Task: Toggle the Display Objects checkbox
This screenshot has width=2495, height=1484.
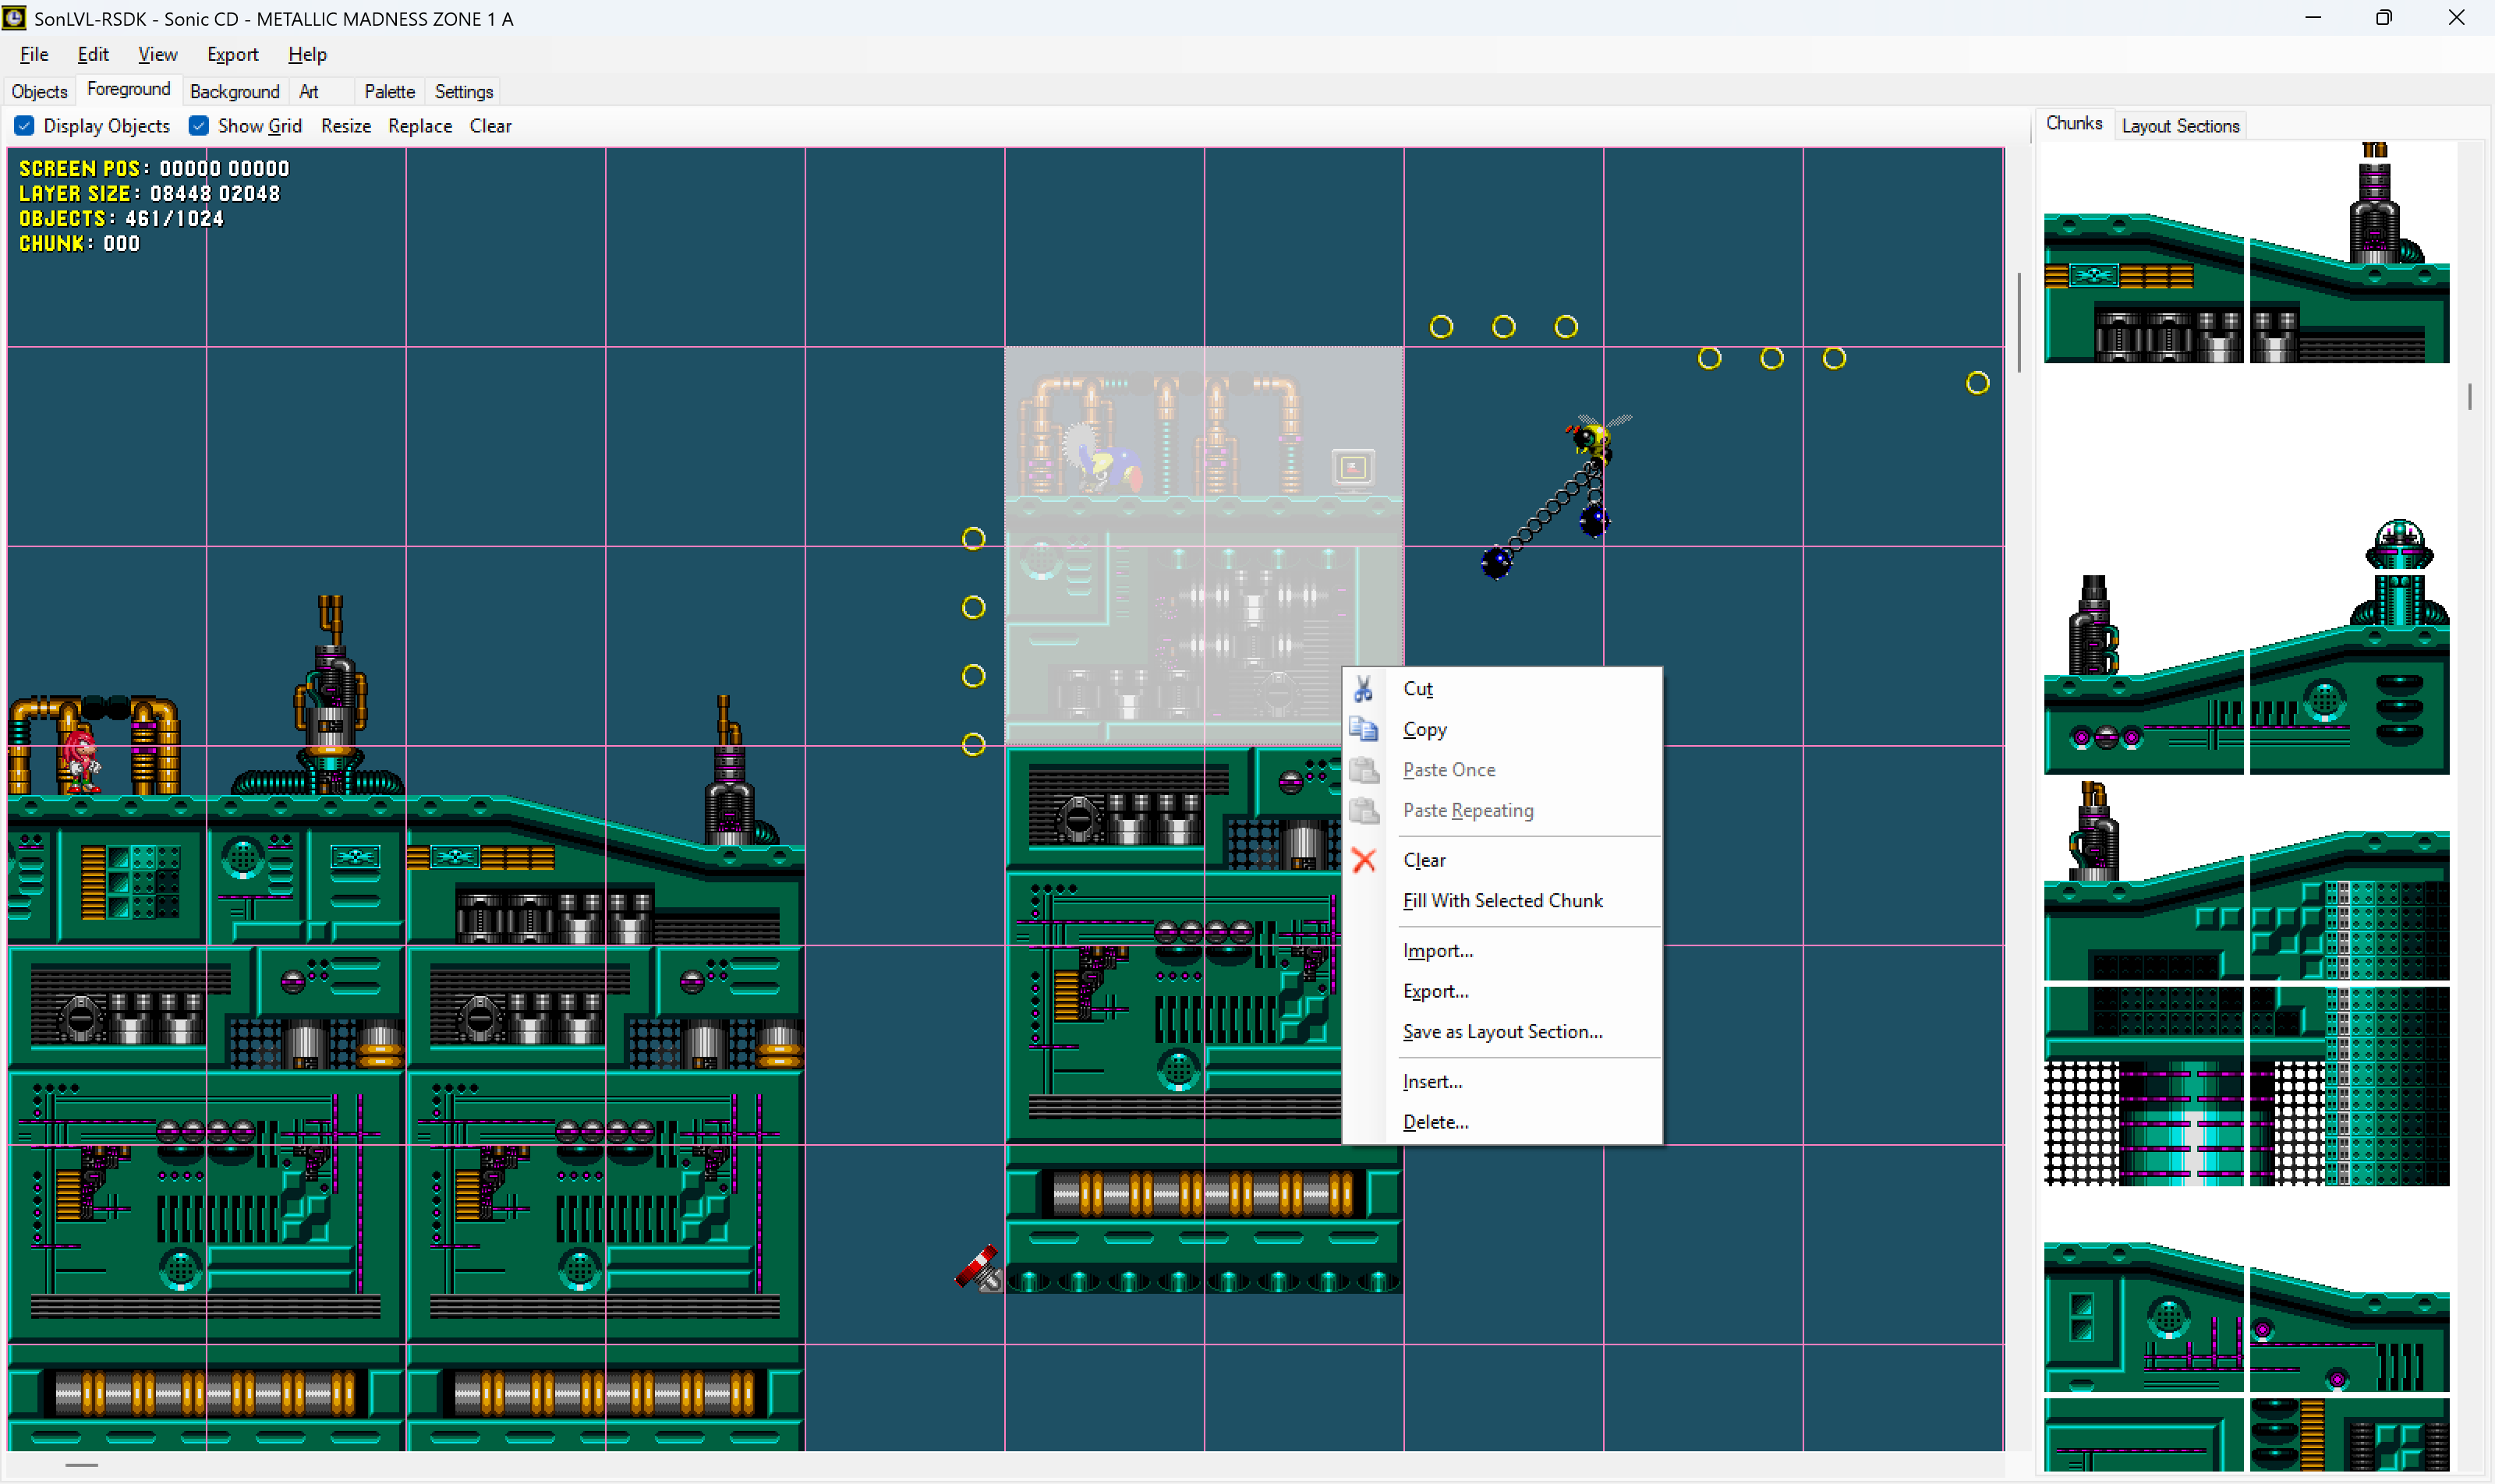Action: pos(25,126)
